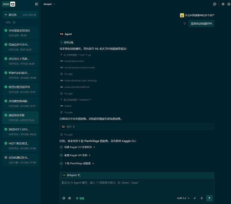The image size is (231, 204).
Task: Open the MQTT task in the sidebar
Action: pyautogui.click(x=20, y=146)
